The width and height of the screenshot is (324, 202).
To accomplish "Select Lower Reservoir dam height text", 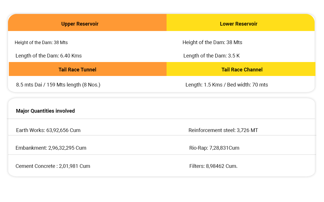I will click(212, 42).
